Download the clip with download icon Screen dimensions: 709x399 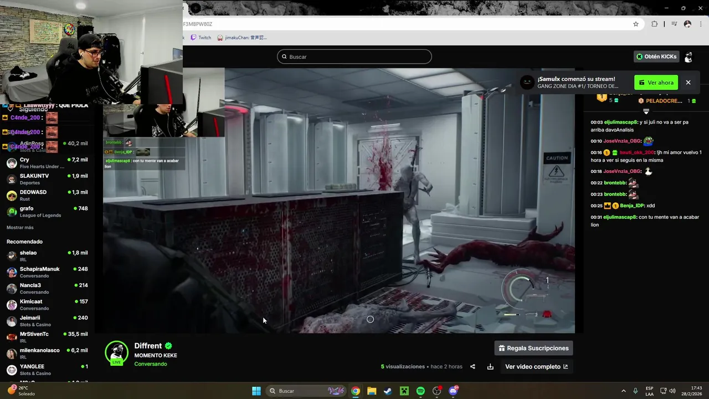coord(490,366)
